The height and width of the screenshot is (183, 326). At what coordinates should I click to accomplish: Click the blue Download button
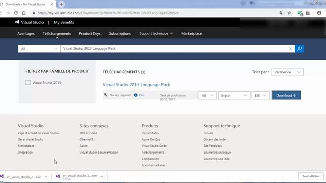pyautogui.click(x=286, y=95)
